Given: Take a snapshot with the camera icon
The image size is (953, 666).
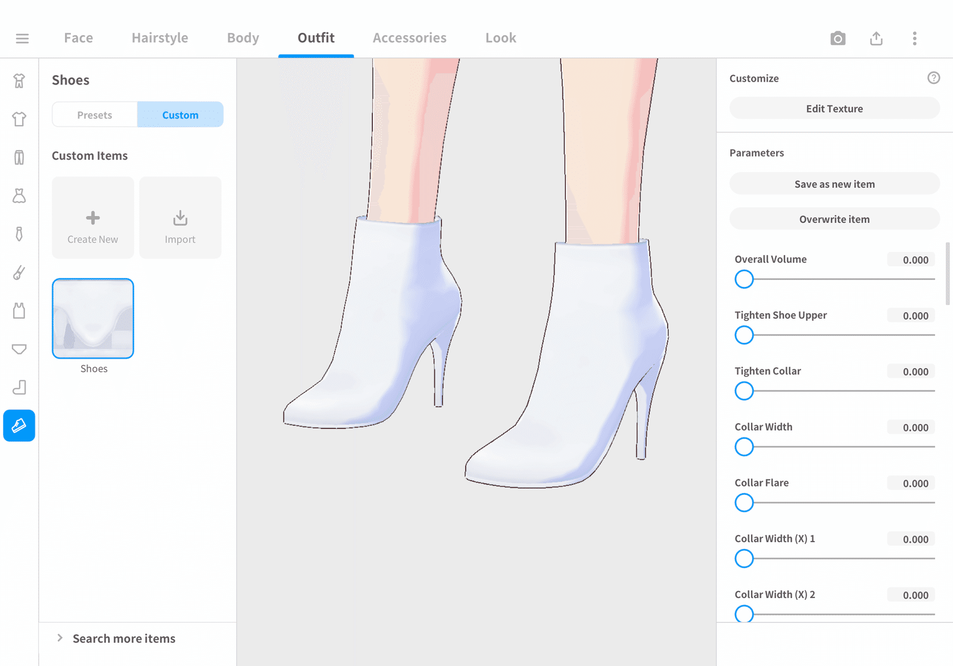Looking at the screenshot, I should point(838,39).
